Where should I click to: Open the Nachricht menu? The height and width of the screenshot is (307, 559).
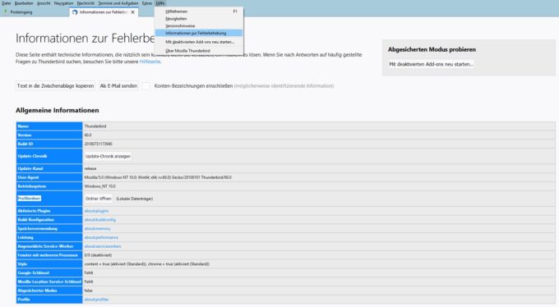86,3
